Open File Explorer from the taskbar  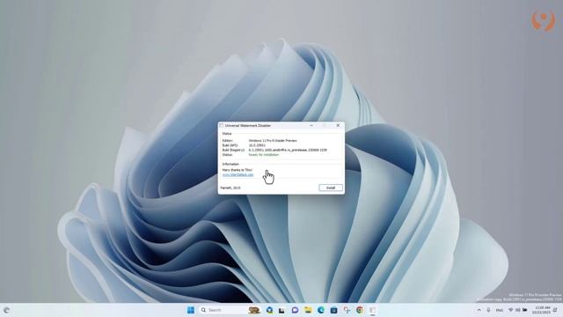coord(308,310)
